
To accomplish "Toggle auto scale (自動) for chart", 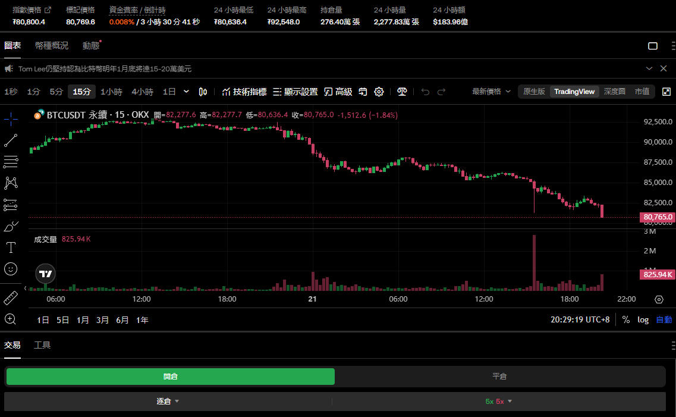I will [664, 319].
